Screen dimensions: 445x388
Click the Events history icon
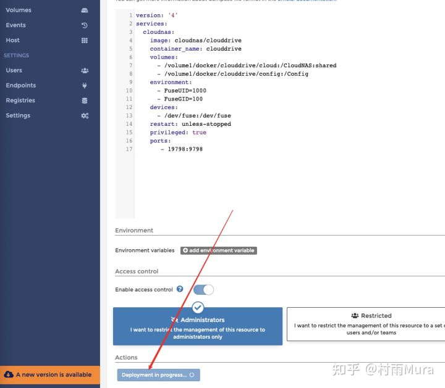coord(85,25)
